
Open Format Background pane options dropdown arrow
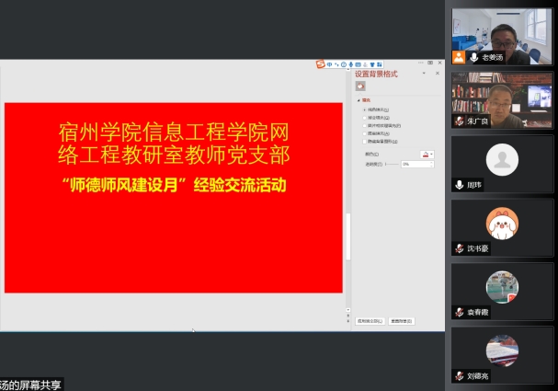[x=424, y=73]
